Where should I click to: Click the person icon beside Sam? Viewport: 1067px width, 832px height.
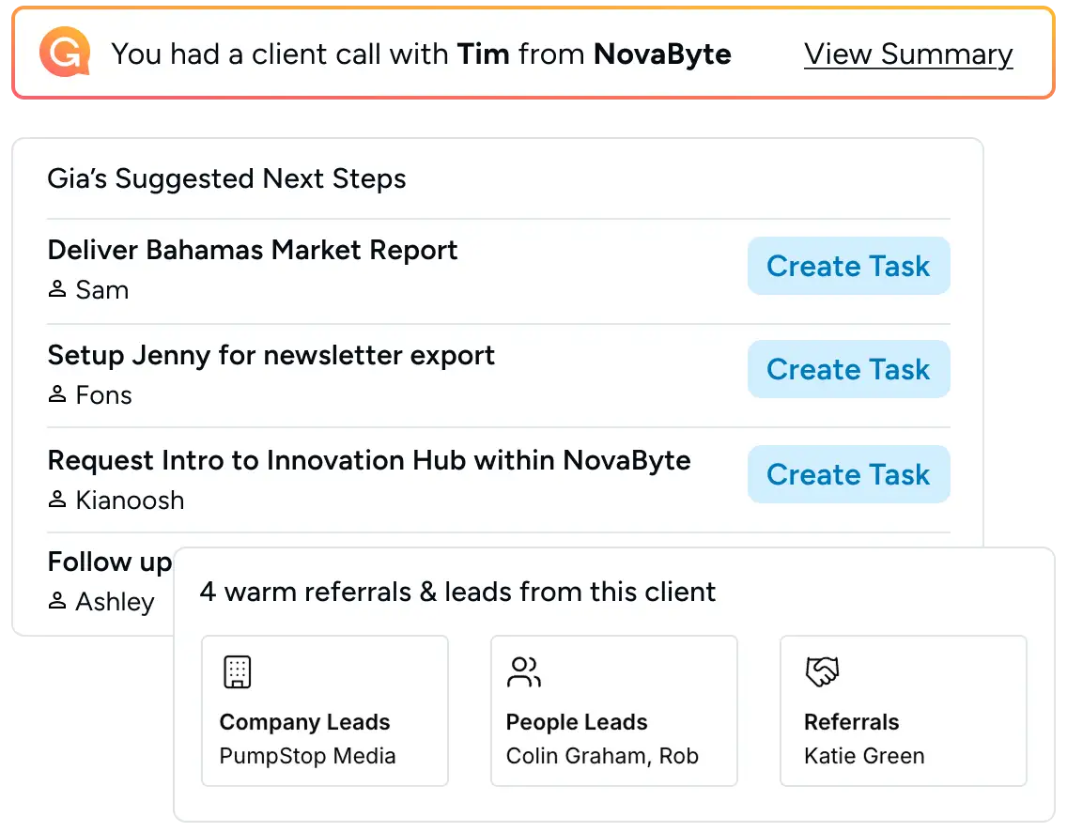pos(57,289)
